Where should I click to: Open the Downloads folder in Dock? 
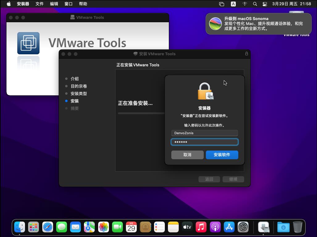(x=283, y=227)
